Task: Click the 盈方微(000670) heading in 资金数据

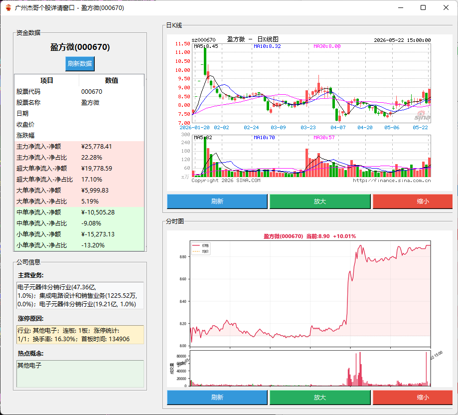Action: coord(80,47)
